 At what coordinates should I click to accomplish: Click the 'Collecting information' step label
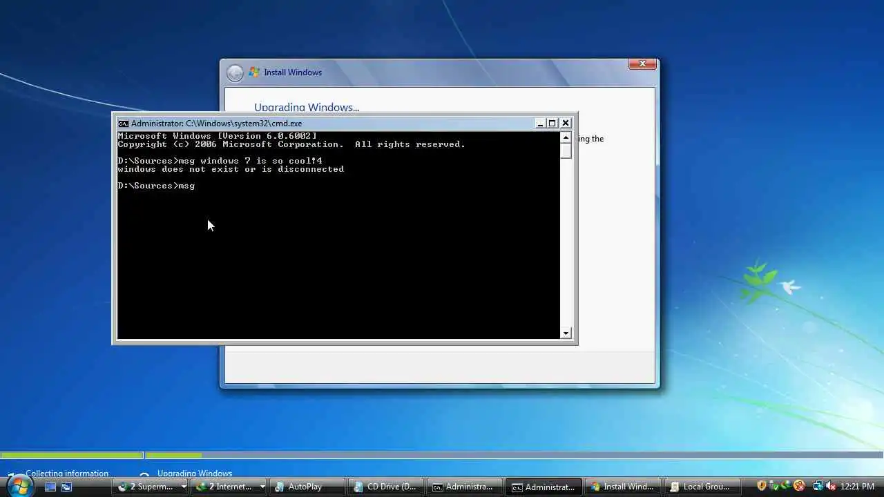tap(67, 474)
